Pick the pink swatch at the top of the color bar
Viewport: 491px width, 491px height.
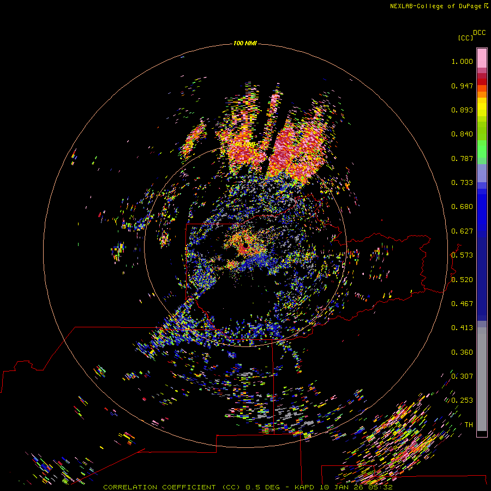tap(482, 58)
